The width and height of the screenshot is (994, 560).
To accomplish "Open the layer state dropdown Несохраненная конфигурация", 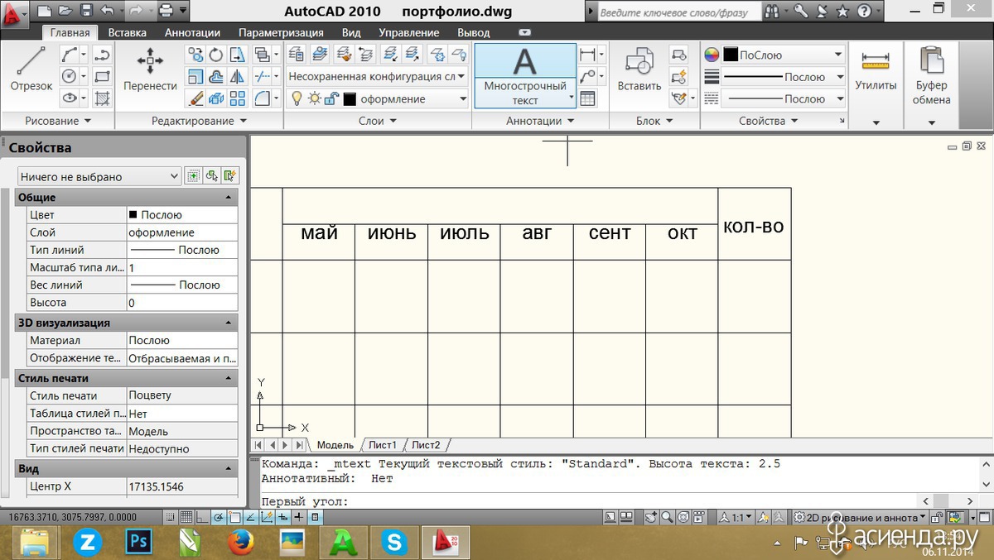I will click(378, 77).
